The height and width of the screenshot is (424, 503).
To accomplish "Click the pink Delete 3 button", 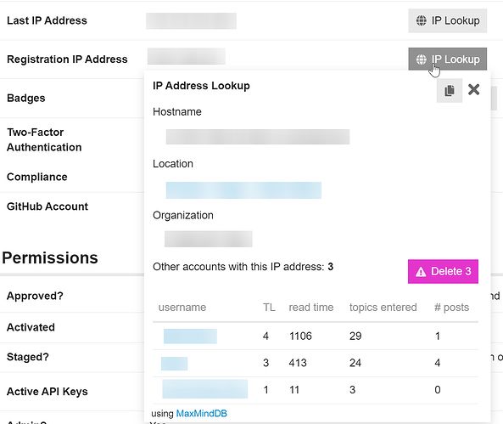I will click(x=443, y=271).
